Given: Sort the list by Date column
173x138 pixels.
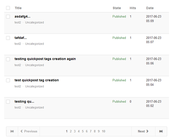Looking at the screenshot, I should click(150, 8).
